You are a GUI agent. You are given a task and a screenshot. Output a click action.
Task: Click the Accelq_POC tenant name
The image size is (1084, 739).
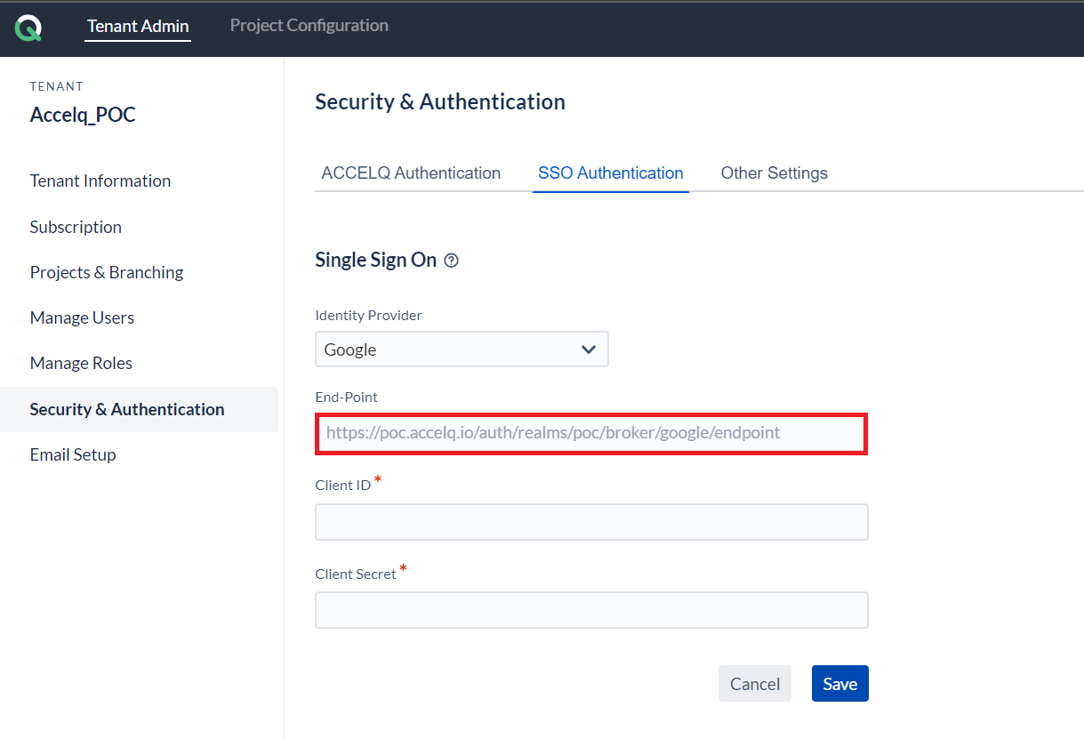[x=83, y=115]
